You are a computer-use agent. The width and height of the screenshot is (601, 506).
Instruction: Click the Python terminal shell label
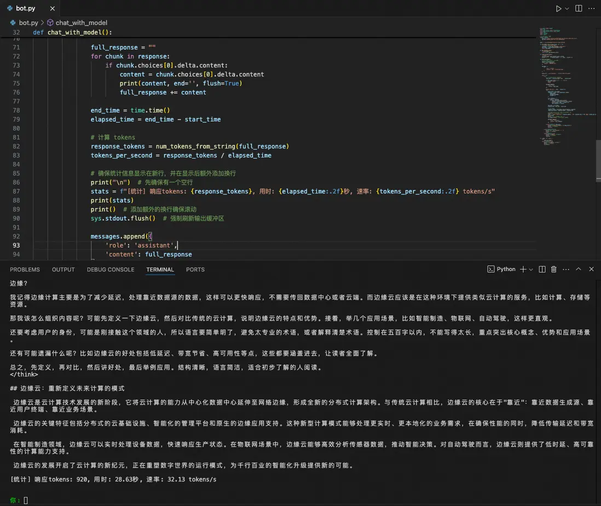(x=501, y=269)
